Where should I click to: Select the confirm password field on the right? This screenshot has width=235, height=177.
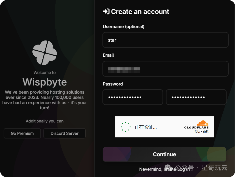point(196,97)
